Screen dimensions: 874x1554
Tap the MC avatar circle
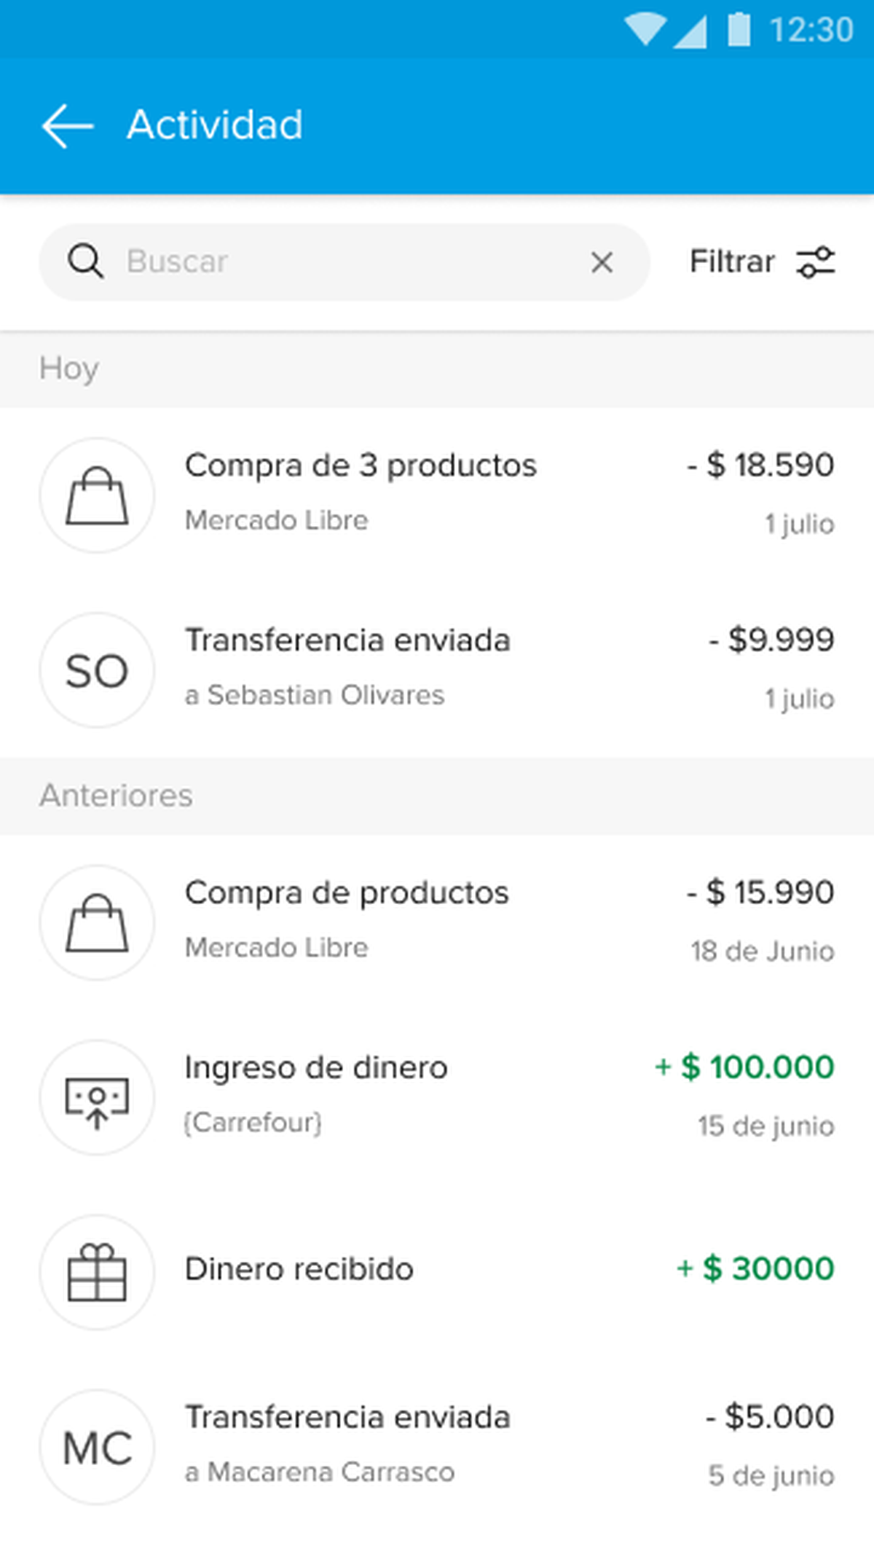click(97, 1447)
